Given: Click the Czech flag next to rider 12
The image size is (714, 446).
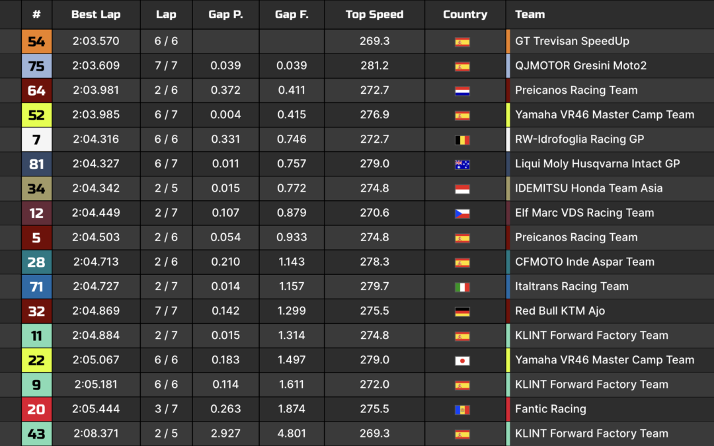Looking at the screenshot, I should pyautogui.click(x=462, y=213).
